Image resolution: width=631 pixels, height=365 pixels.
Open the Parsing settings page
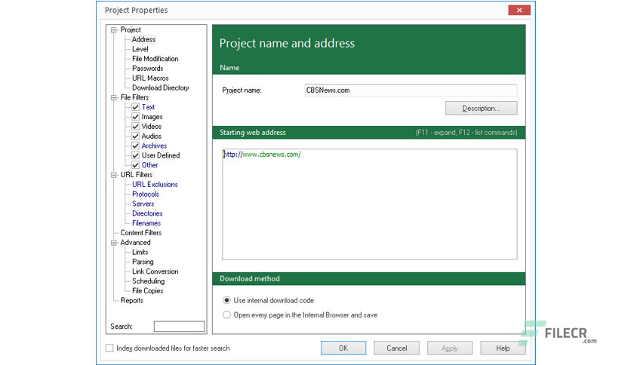click(x=143, y=262)
